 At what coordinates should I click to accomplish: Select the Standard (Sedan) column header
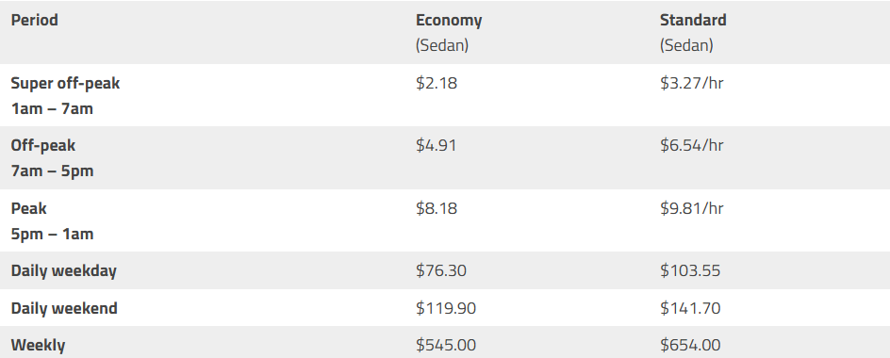coord(692,32)
